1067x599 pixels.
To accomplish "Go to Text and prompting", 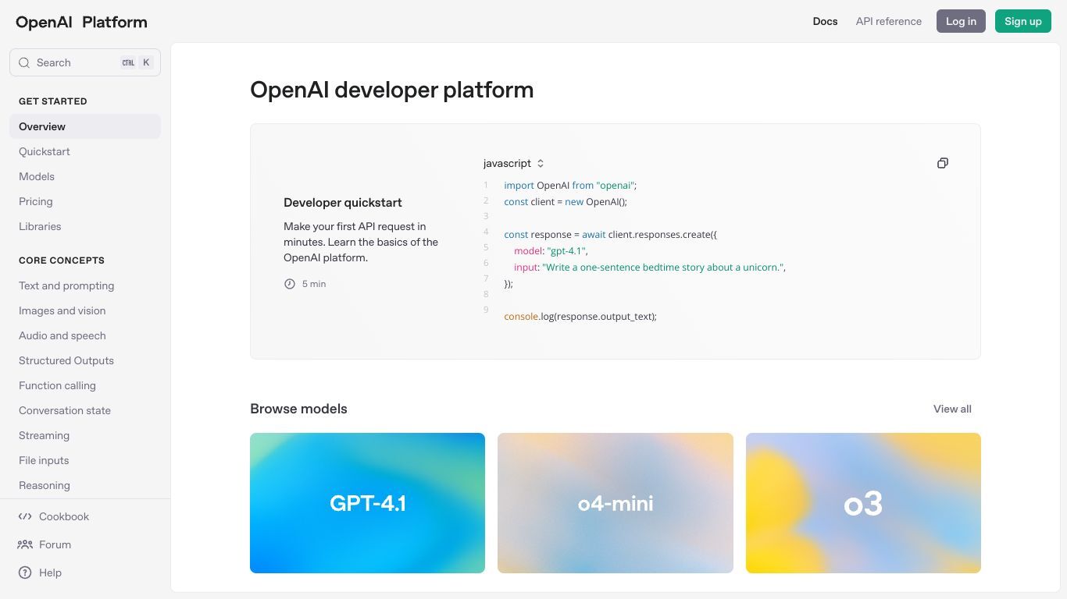I will click(x=85, y=285).
